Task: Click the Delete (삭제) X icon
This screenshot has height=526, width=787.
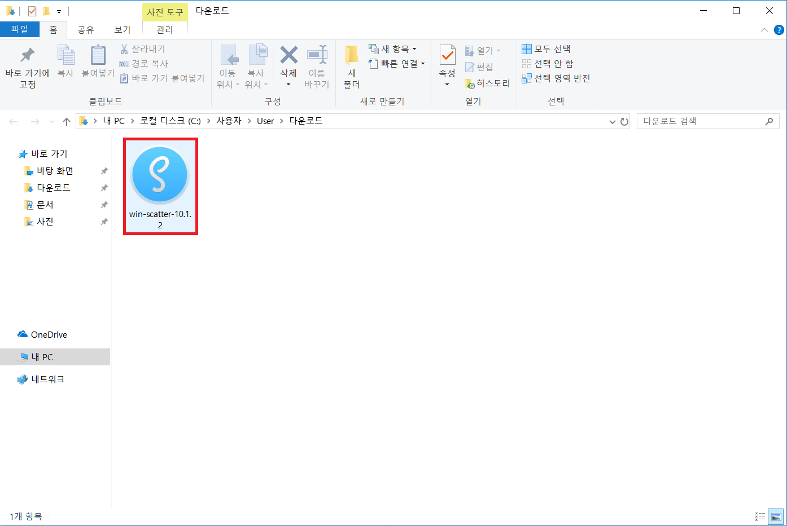Action: 288,55
